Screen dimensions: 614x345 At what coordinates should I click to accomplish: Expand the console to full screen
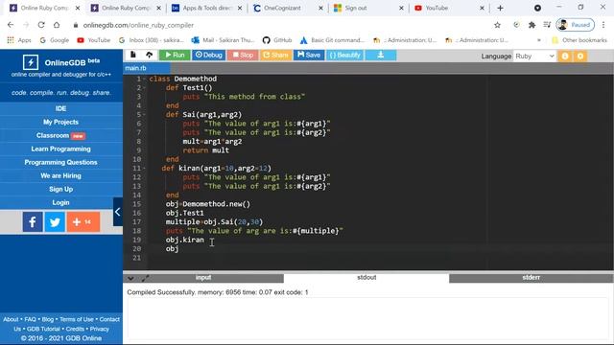coord(145,279)
